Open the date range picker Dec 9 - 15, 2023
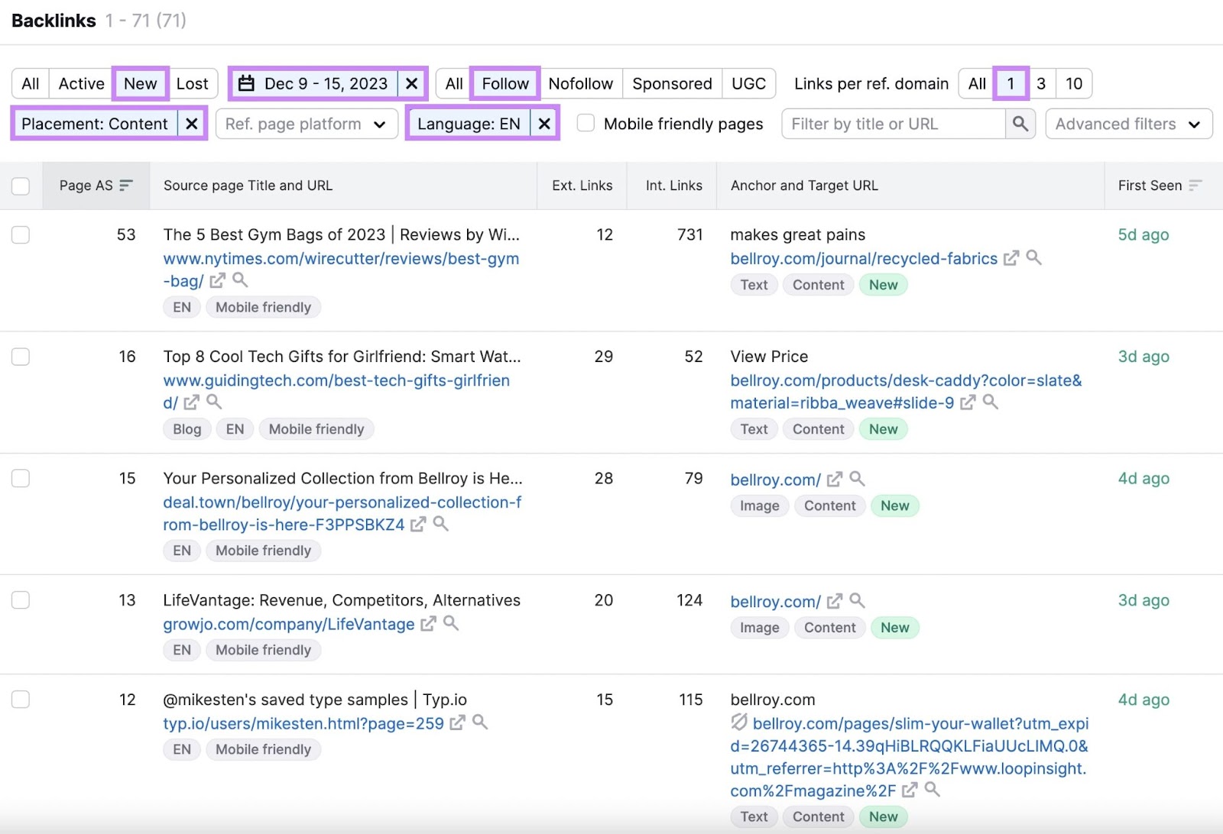The height and width of the screenshot is (834, 1223). click(315, 83)
